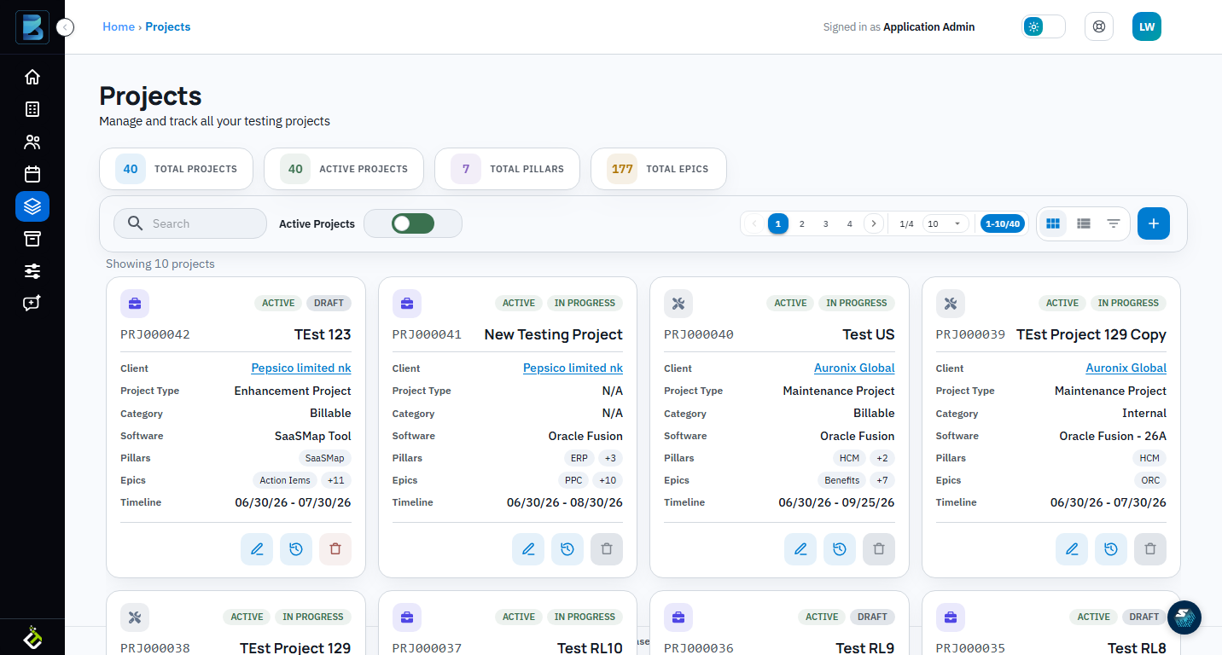Open the calendar sidebar icon
Screen dimensions: 1222x655
(32, 174)
